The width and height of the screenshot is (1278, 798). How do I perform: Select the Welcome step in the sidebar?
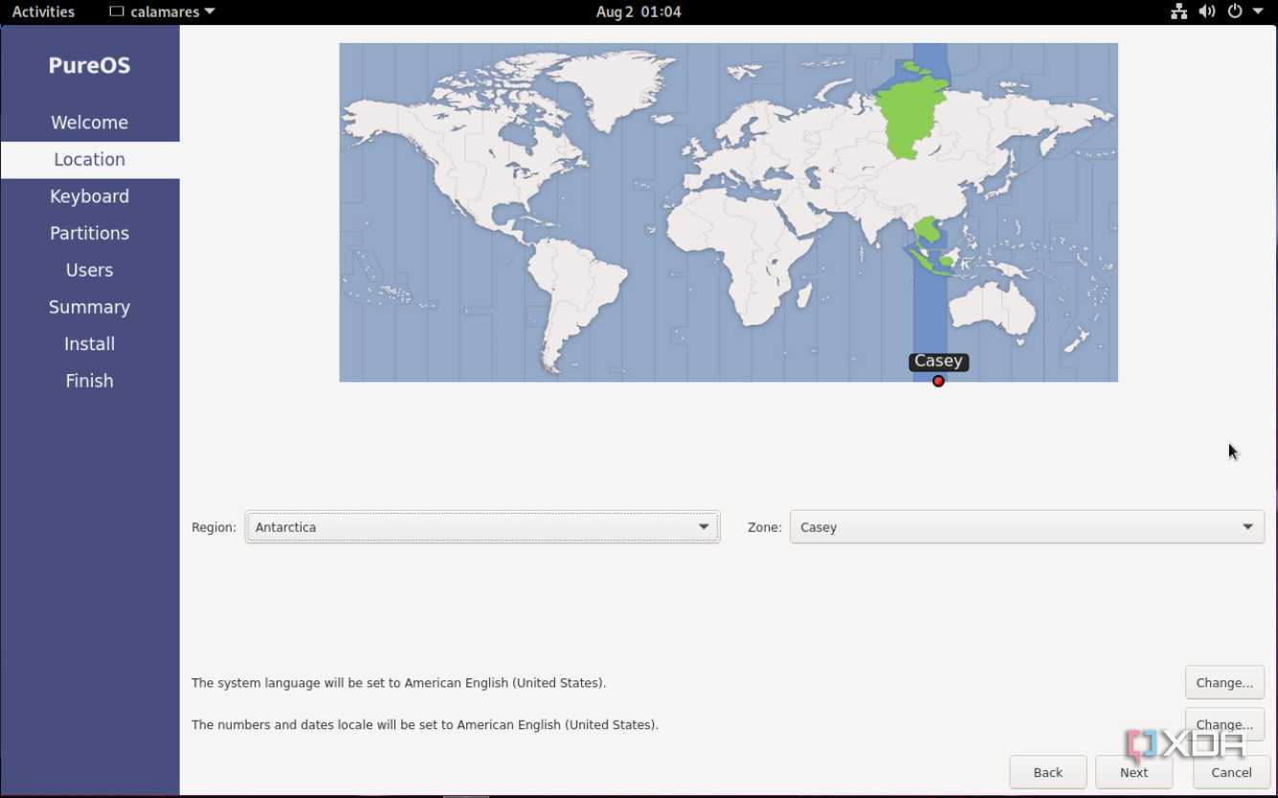90,122
